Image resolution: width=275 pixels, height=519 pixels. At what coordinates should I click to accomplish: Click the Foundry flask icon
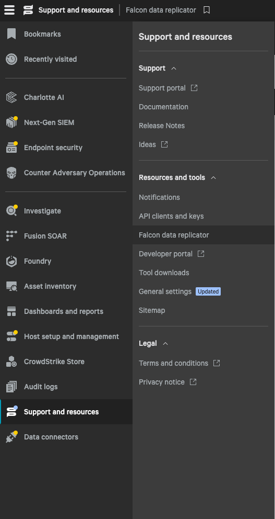[x=11, y=261]
